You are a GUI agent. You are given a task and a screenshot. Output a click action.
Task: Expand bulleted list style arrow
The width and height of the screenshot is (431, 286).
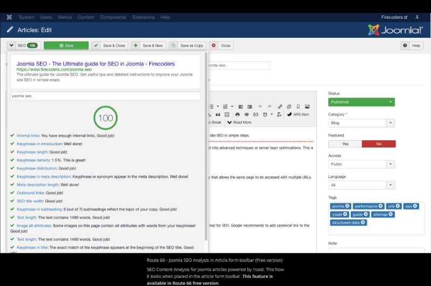click(218, 106)
